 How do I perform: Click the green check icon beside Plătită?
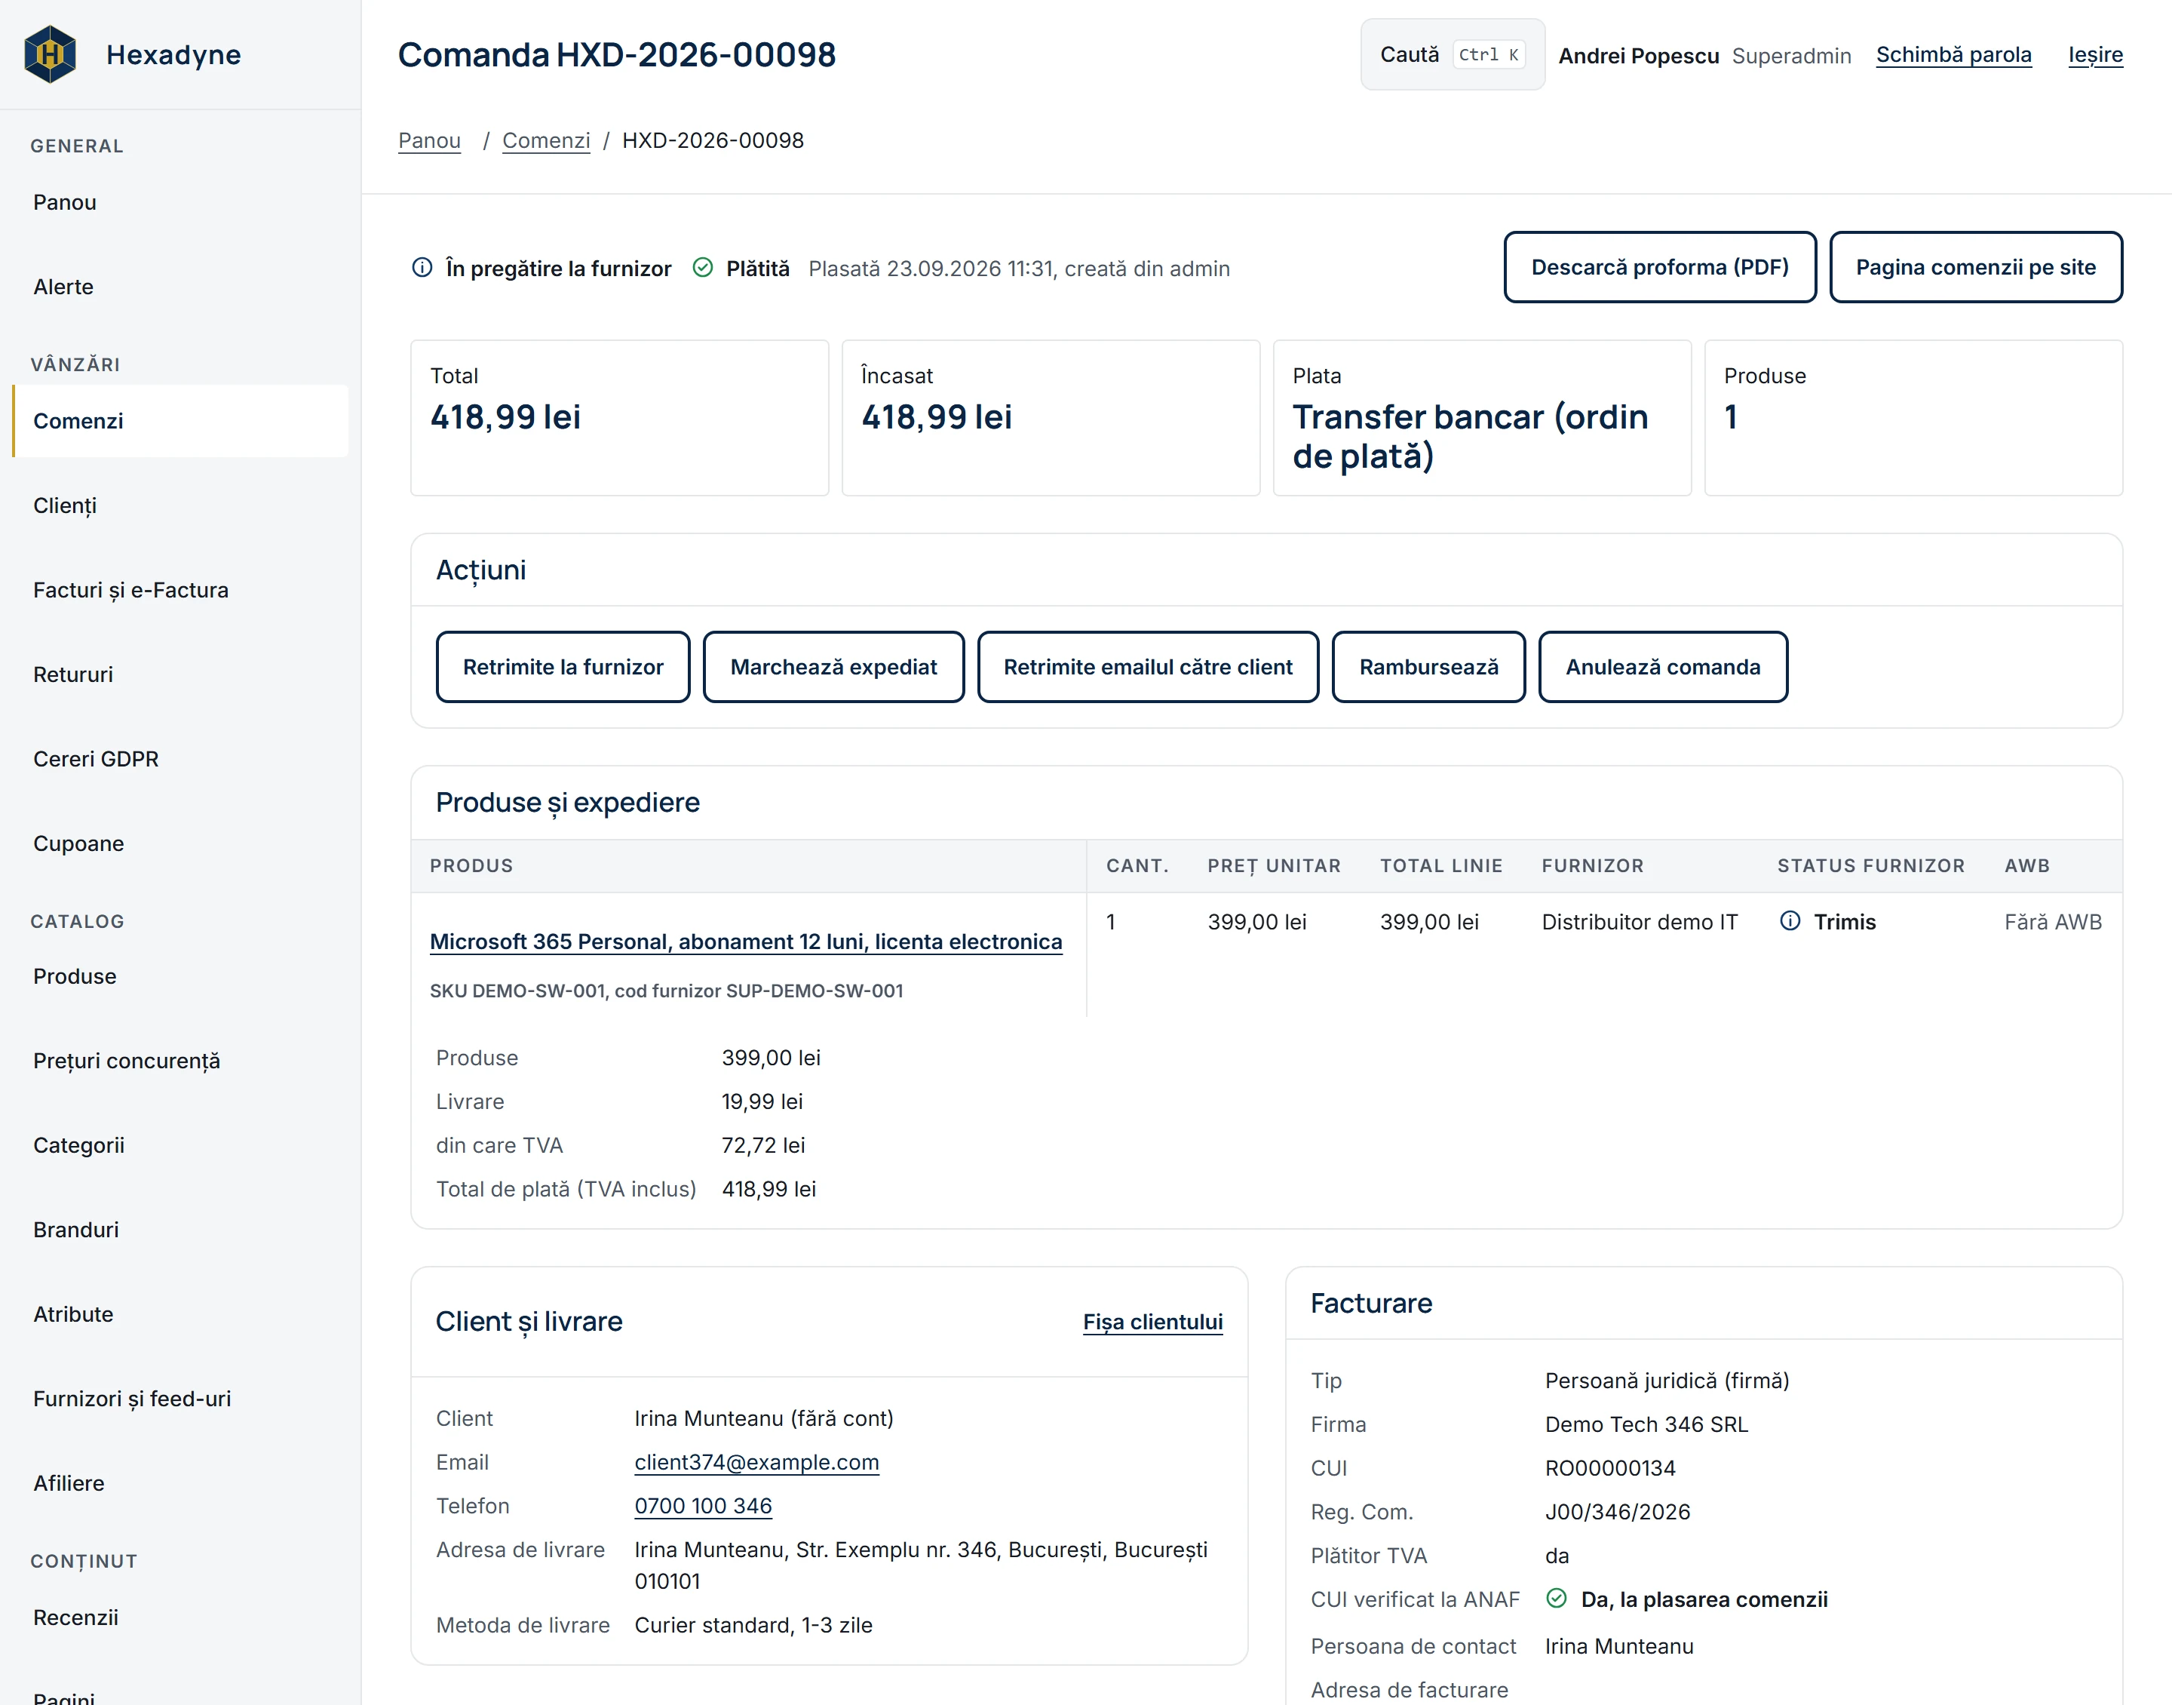pos(702,268)
